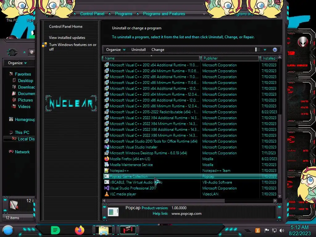This screenshot has width=316, height=237.
Task: Go to Programs breadcrumb
Action: (123, 14)
